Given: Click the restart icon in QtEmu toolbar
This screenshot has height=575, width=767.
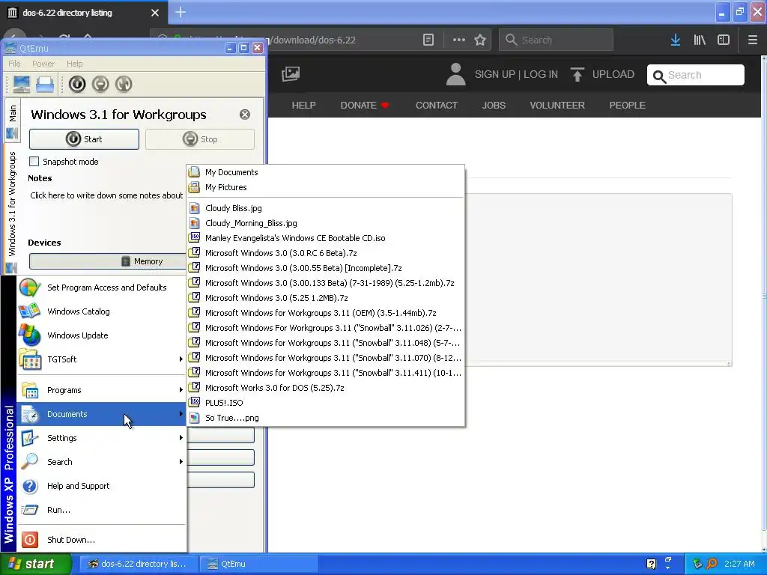Looking at the screenshot, I should pos(124,84).
